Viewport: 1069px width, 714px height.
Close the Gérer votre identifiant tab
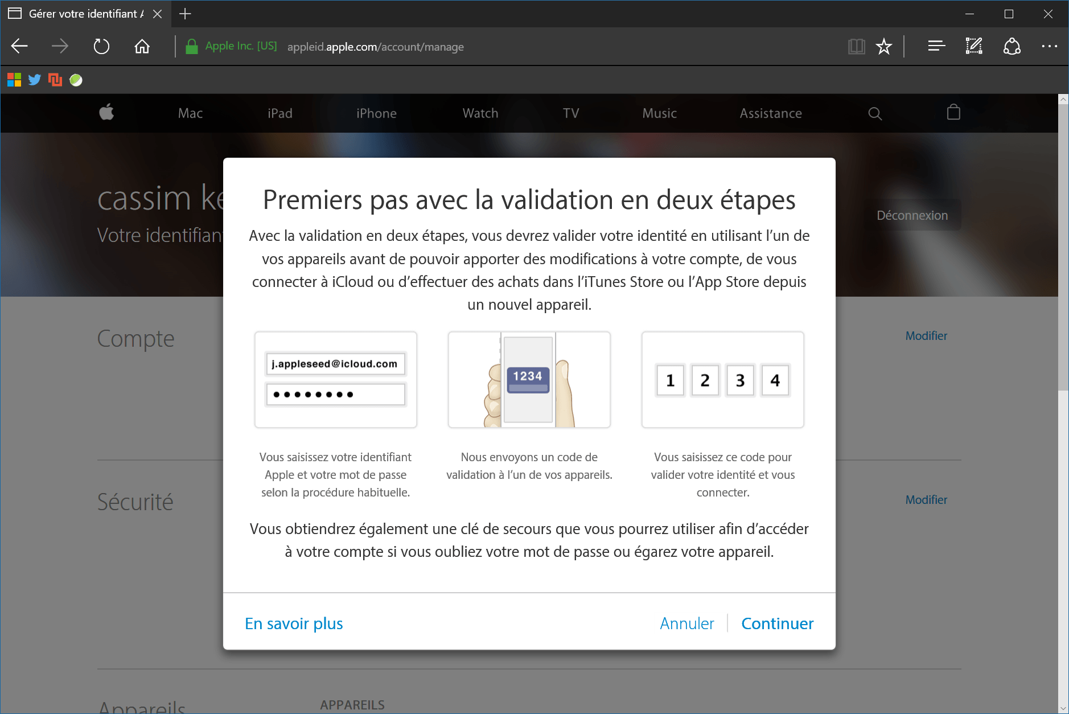click(x=158, y=14)
